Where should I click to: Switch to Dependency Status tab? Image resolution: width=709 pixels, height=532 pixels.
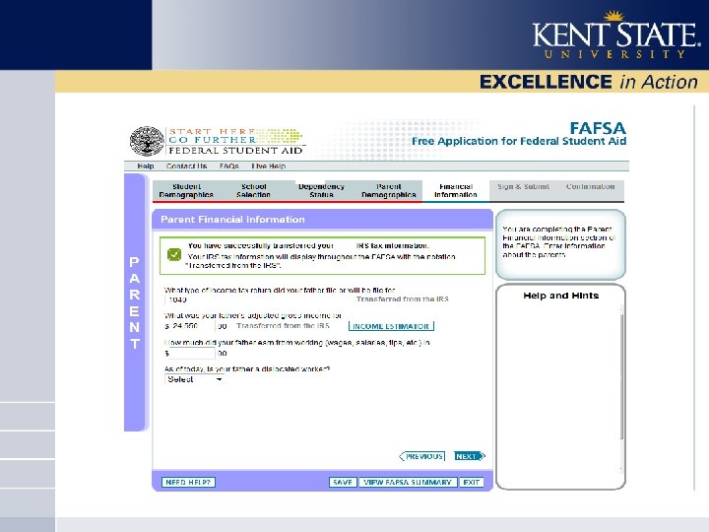tap(321, 190)
